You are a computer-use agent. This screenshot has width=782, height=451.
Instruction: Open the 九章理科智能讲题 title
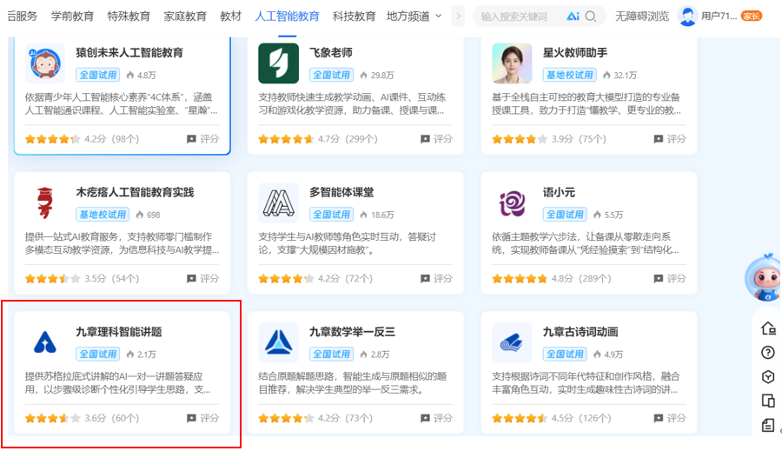pos(119,332)
